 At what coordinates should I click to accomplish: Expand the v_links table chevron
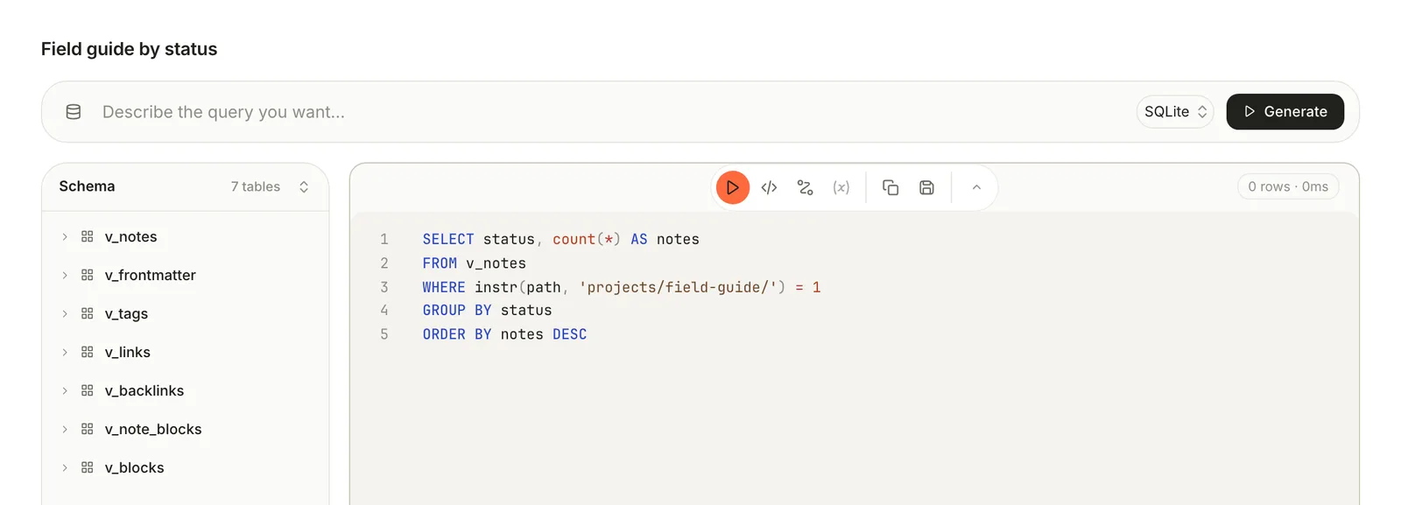65,352
